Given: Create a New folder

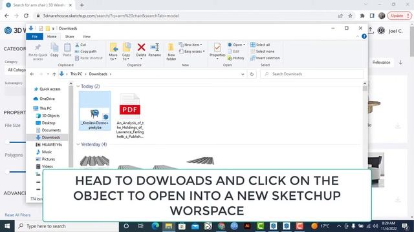Looking at the screenshot, I should pos(171,52).
